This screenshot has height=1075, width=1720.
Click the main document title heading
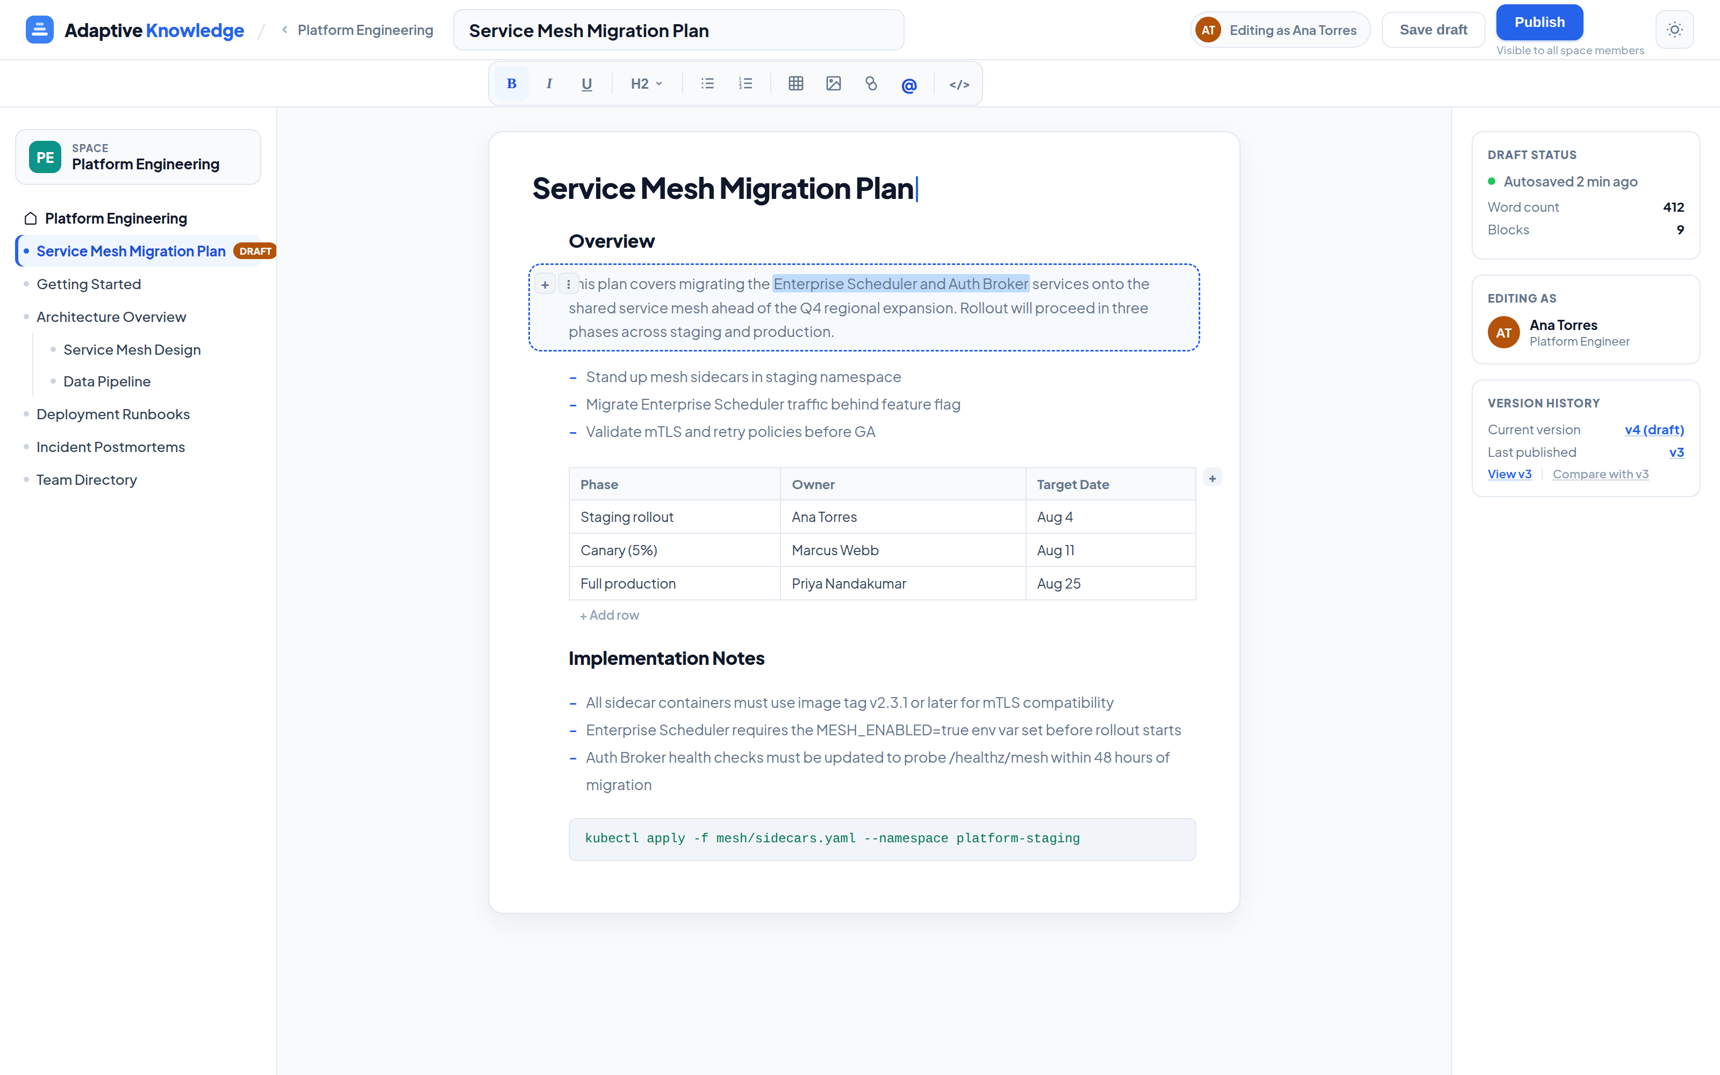(x=723, y=189)
